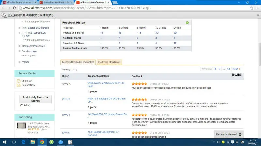Open Touch screen category
Image resolution: width=261 pixels, height=146 pixels.
point(29,51)
